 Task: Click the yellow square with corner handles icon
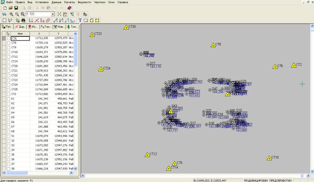97,20
